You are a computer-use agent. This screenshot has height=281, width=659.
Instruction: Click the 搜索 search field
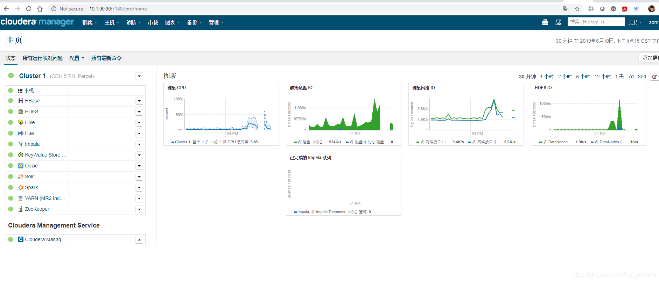[x=596, y=22]
